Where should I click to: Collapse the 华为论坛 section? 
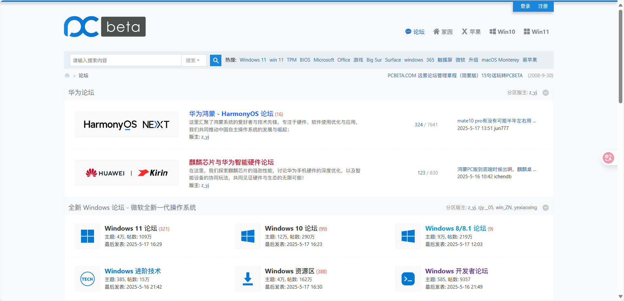tap(546, 93)
